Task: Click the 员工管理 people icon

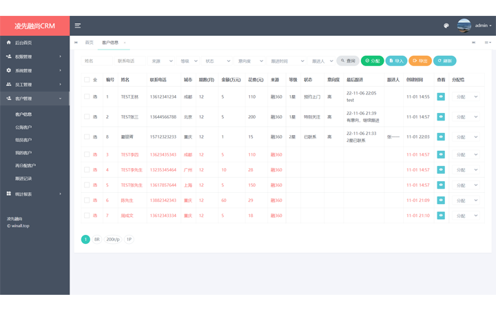Action: click(8, 84)
